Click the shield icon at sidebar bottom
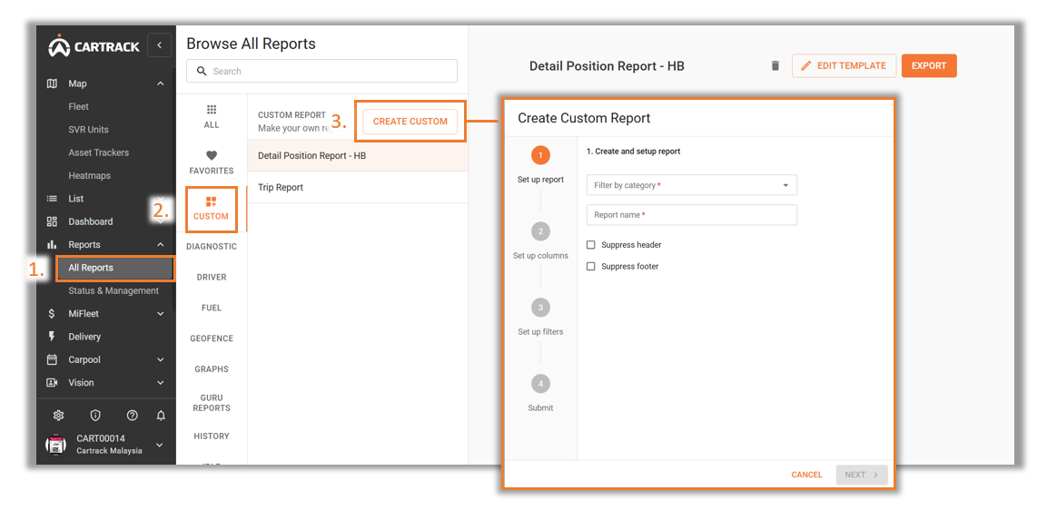Viewport: 1037px width, 510px height. pos(95,416)
